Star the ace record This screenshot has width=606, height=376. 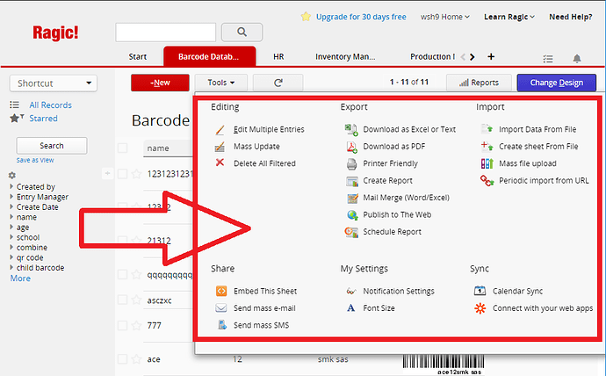pyautogui.click(x=136, y=359)
